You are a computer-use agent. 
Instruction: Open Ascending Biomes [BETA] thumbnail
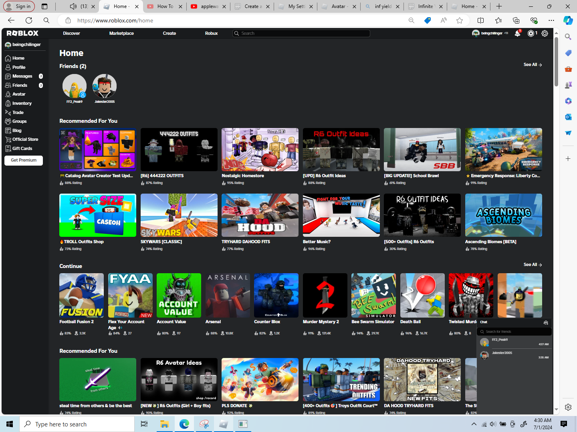pyautogui.click(x=504, y=215)
